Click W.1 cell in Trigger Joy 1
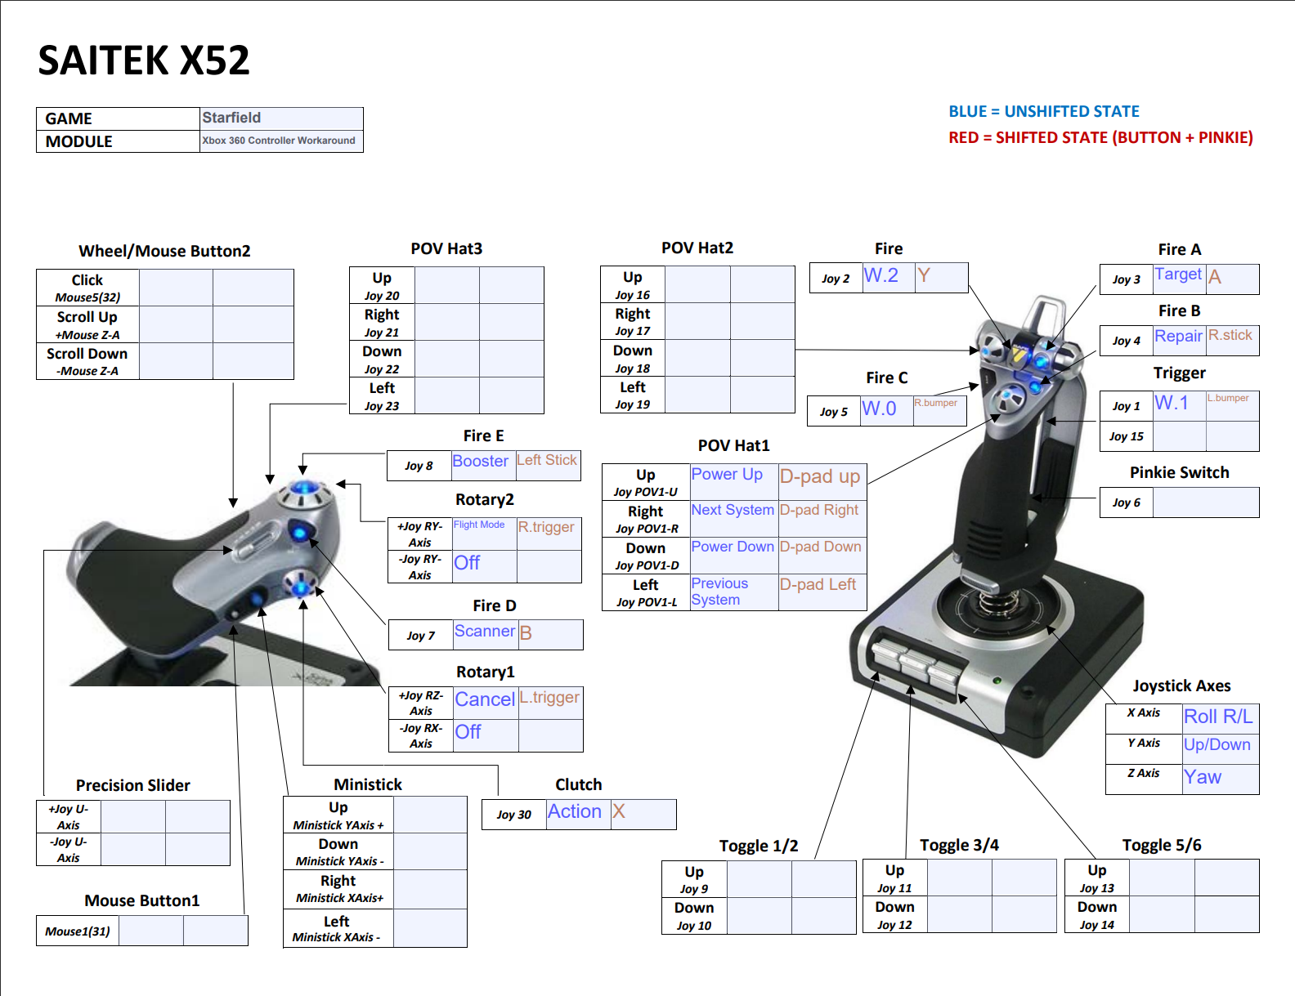Screen dimensions: 1295x996 click(1179, 406)
